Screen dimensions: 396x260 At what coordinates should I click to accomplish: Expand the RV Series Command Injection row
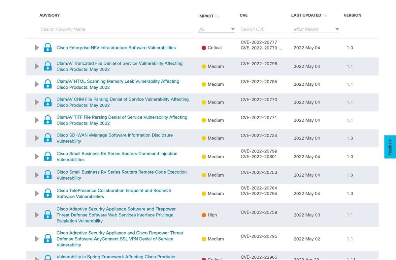[x=37, y=157]
